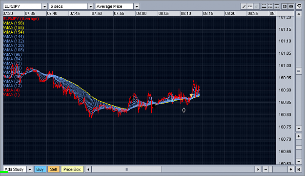
Task: Select the WMA (12) legend entry
Action: (x=13, y=86)
